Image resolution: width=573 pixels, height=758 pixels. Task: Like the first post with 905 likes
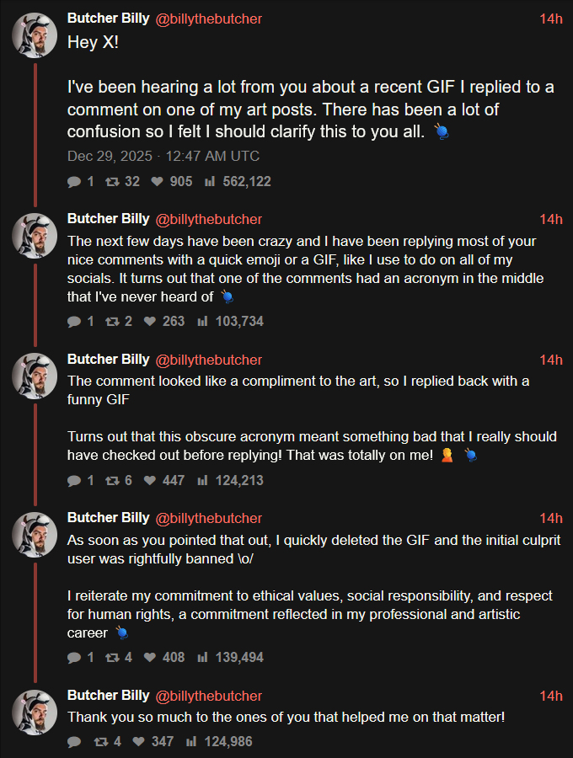[x=157, y=182]
